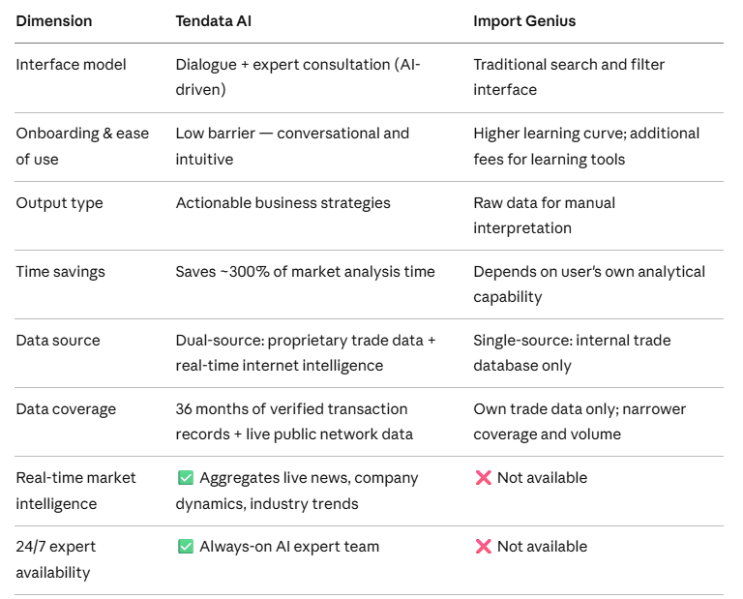Image resolution: width=743 pixels, height=599 pixels.
Task: Click the Tendata AI column header
Action: point(214,21)
